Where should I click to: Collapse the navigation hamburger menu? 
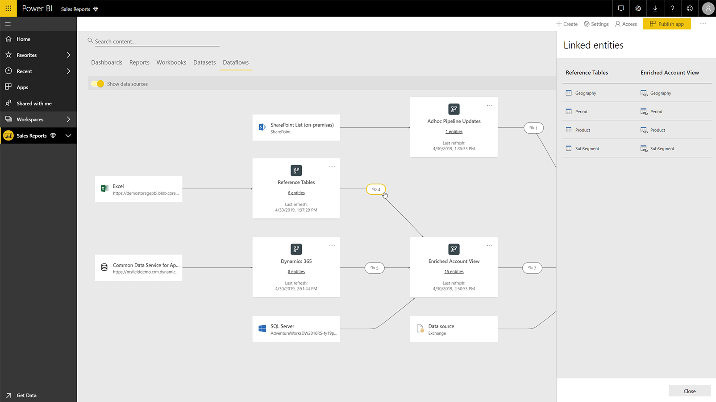8,24
